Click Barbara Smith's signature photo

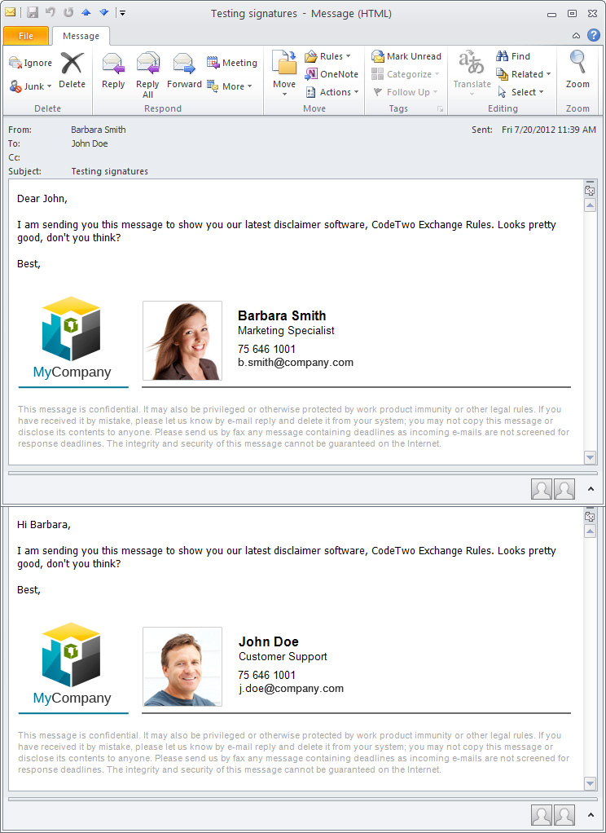pos(182,341)
